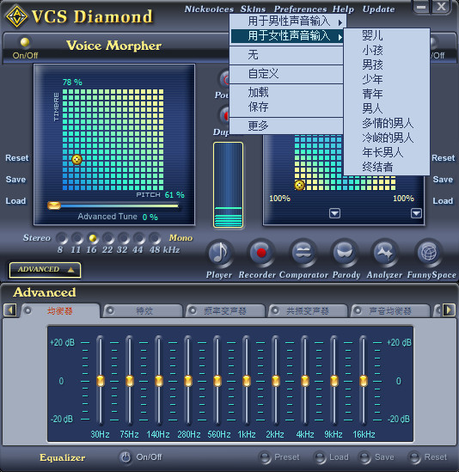
Task: Open the Help menu
Action: [x=343, y=9]
